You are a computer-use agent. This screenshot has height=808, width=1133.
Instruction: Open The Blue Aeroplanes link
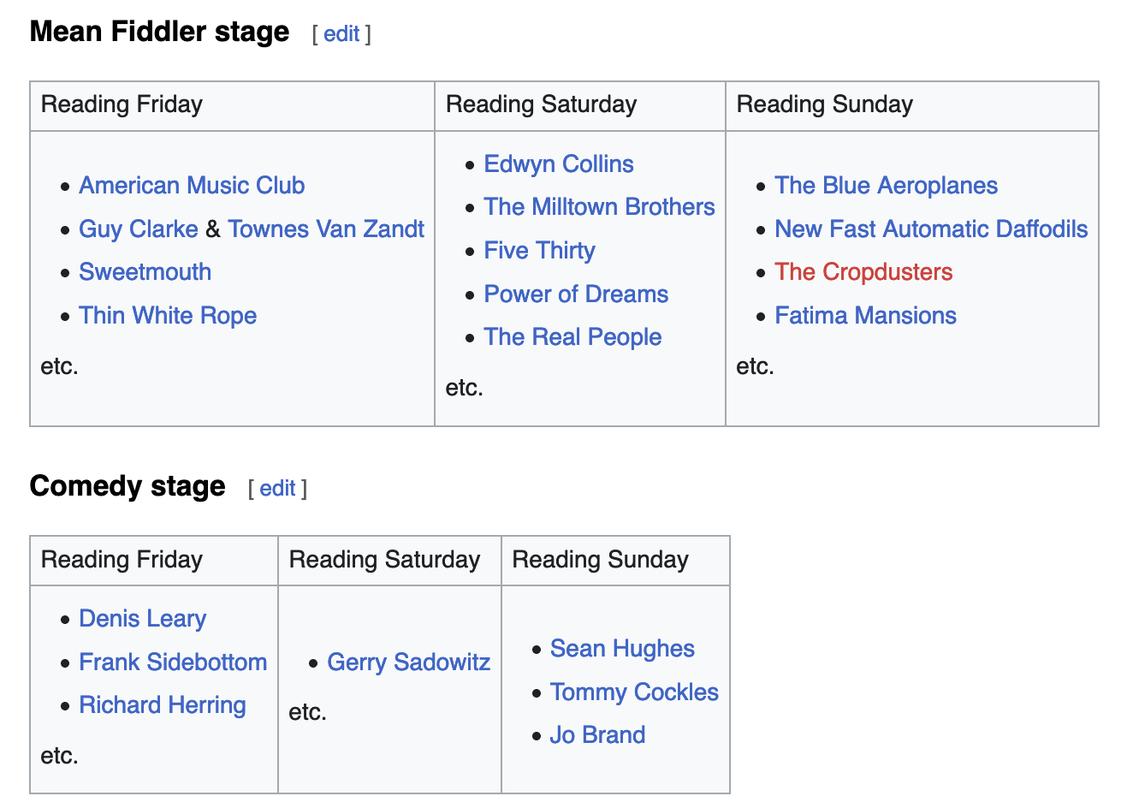click(x=886, y=186)
